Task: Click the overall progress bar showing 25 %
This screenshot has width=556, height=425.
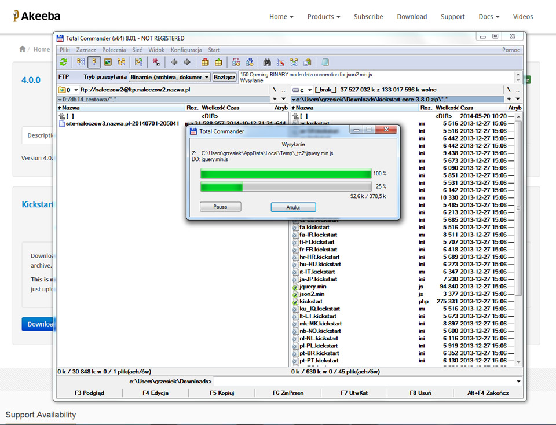Action: click(286, 186)
